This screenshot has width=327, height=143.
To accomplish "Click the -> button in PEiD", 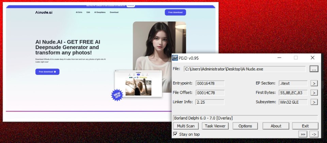I will point(314,134).
